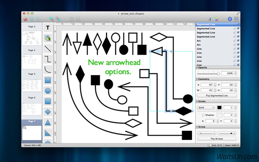Open the Solid stroke style dropdown
The image size is (259, 162).
click(x=206, y=108)
